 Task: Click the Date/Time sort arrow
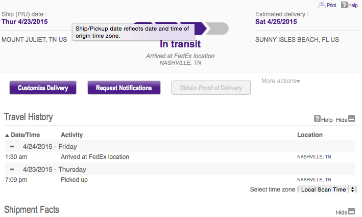(x=7, y=135)
